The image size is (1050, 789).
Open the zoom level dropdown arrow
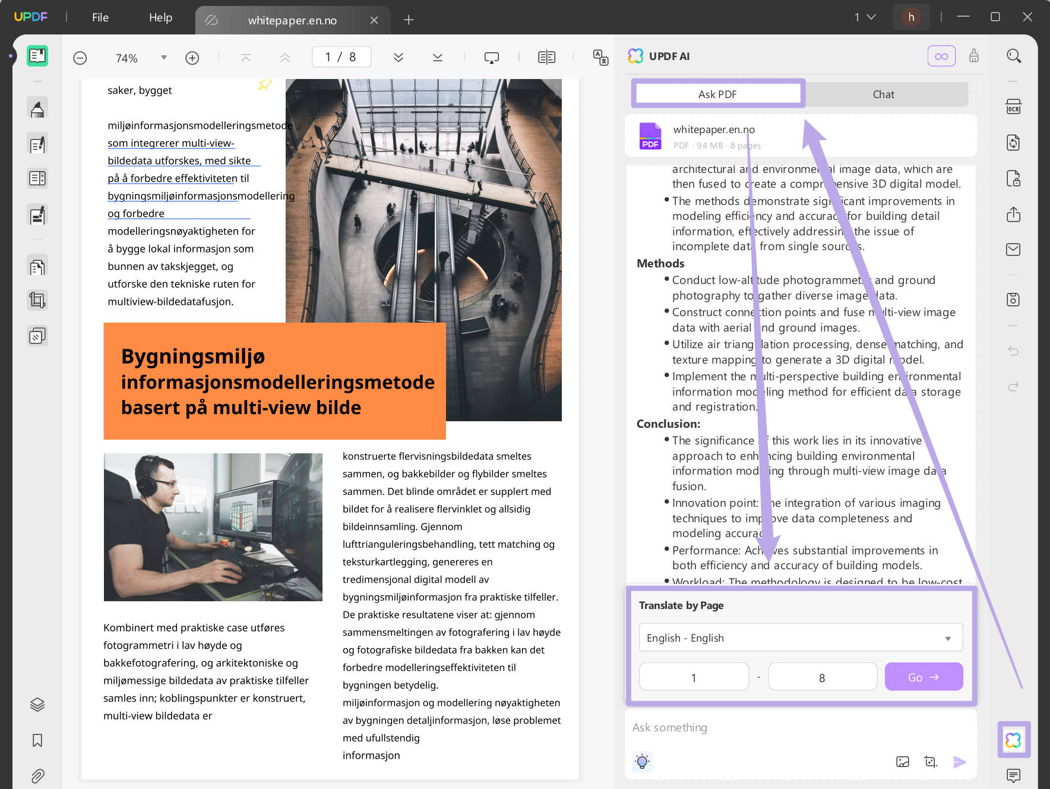coord(164,58)
